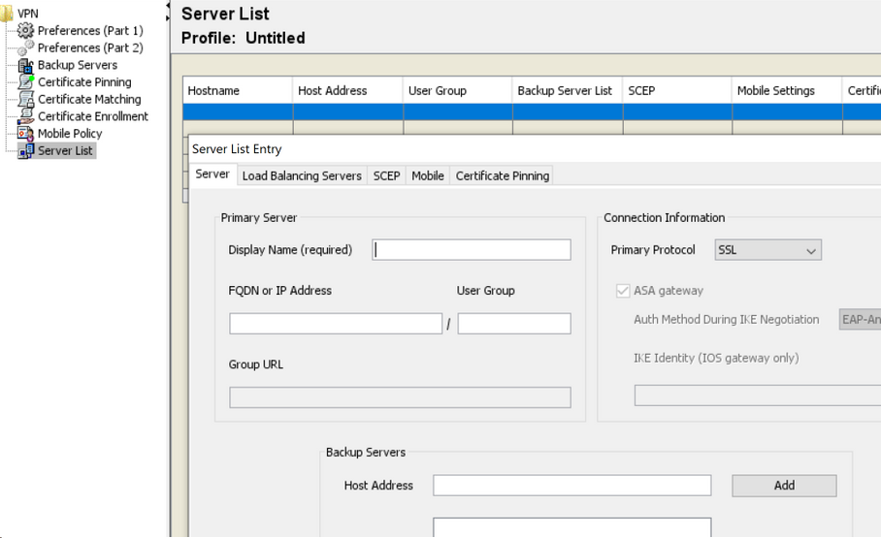Click the FQDN or IP Address field
The width and height of the screenshot is (881, 538).
point(336,324)
